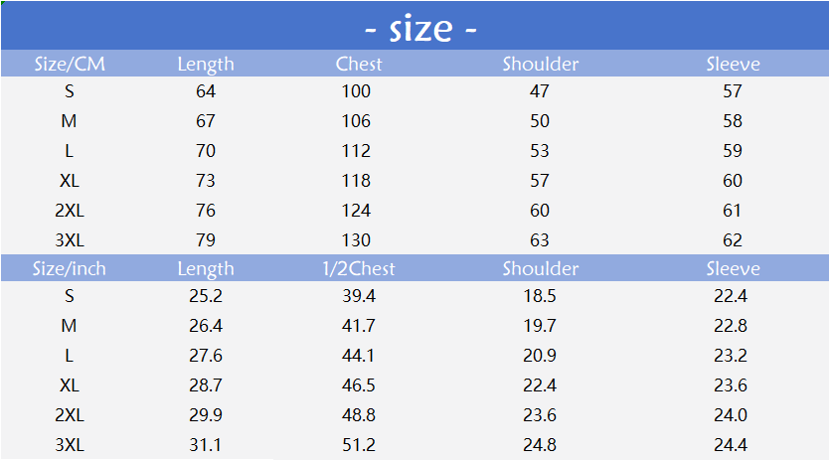Click the "- size -" title banner
Viewport: 829px width, 460px height.
click(420, 28)
